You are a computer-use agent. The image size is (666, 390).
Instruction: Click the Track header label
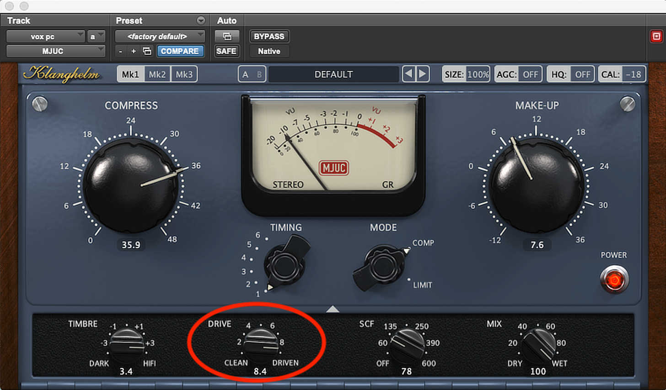coord(19,21)
